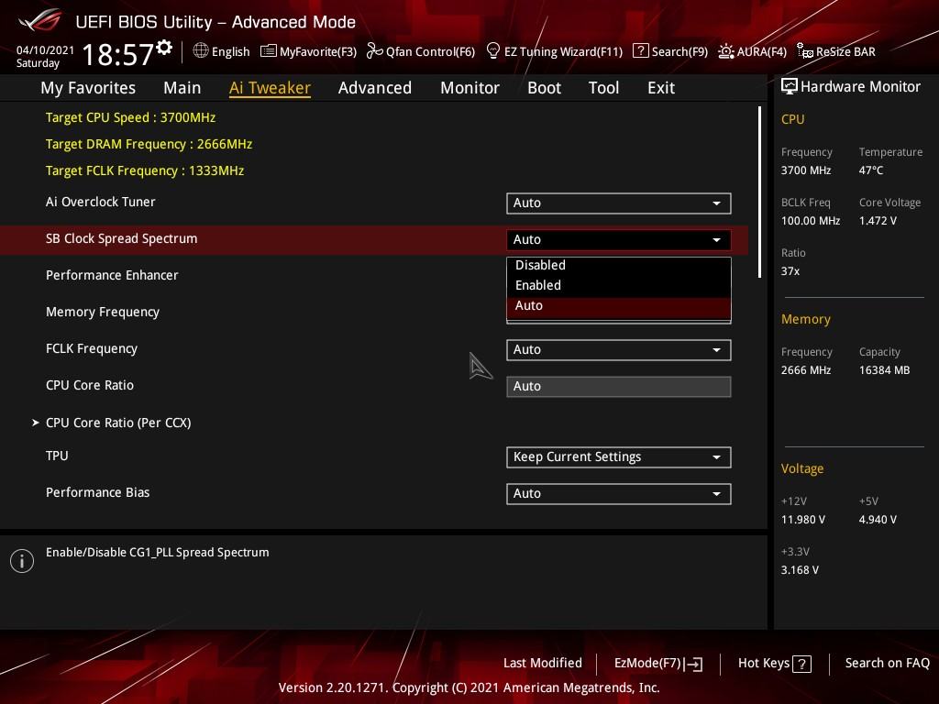Screen dimensions: 939x704
Task: Collapse the SB Clock Spread Spectrum dropdown
Action: 619,239
